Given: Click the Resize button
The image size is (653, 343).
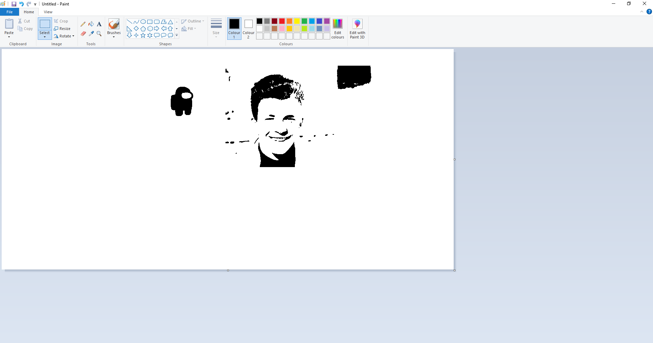Looking at the screenshot, I should [x=62, y=29].
